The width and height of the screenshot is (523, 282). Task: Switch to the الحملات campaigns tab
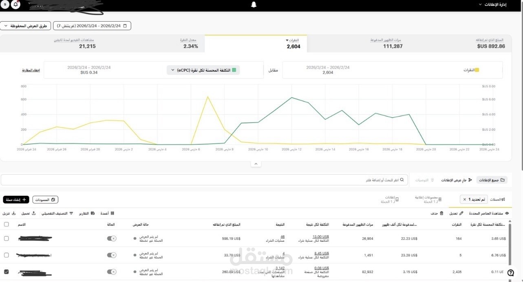tap(497, 199)
